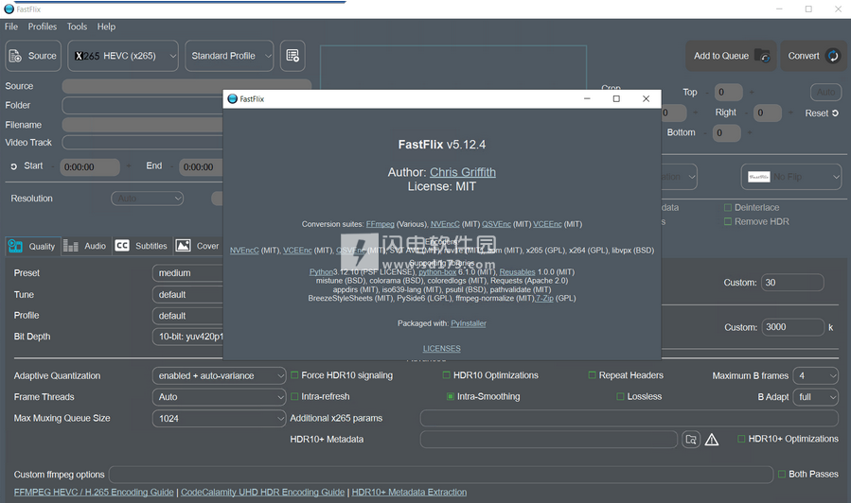851x503 pixels.
Task: Click the new profile icon button
Action: pos(293,56)
